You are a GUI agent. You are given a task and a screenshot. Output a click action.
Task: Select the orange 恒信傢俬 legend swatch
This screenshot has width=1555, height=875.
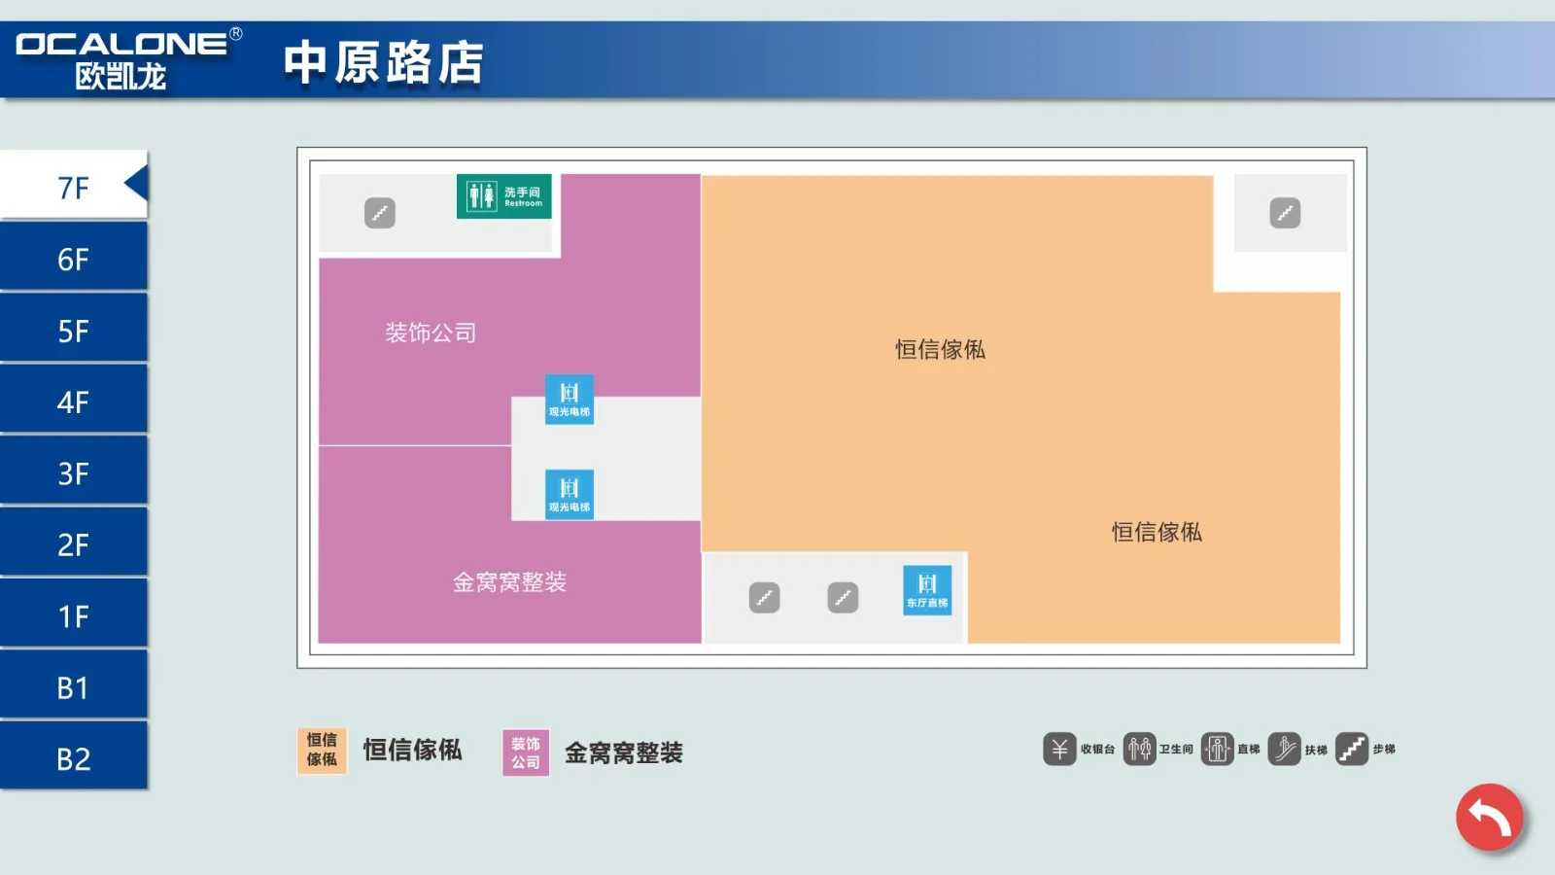[x=322, y=751]
